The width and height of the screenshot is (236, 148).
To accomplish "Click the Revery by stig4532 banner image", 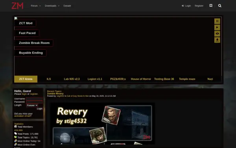I will (102, 124).
